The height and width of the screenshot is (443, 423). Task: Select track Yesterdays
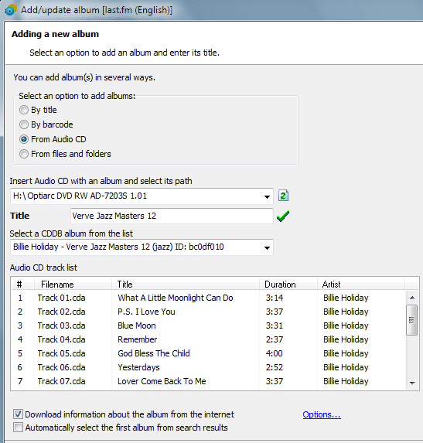138,367
